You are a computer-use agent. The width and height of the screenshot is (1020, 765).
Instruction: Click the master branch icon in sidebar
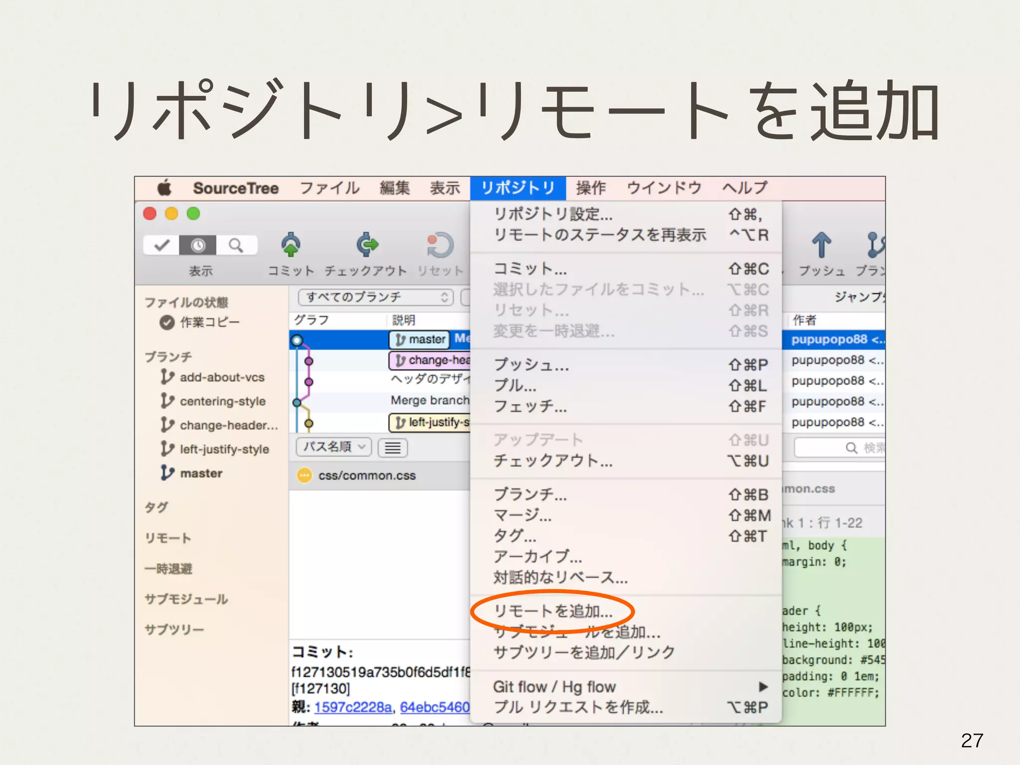(167, 473)
